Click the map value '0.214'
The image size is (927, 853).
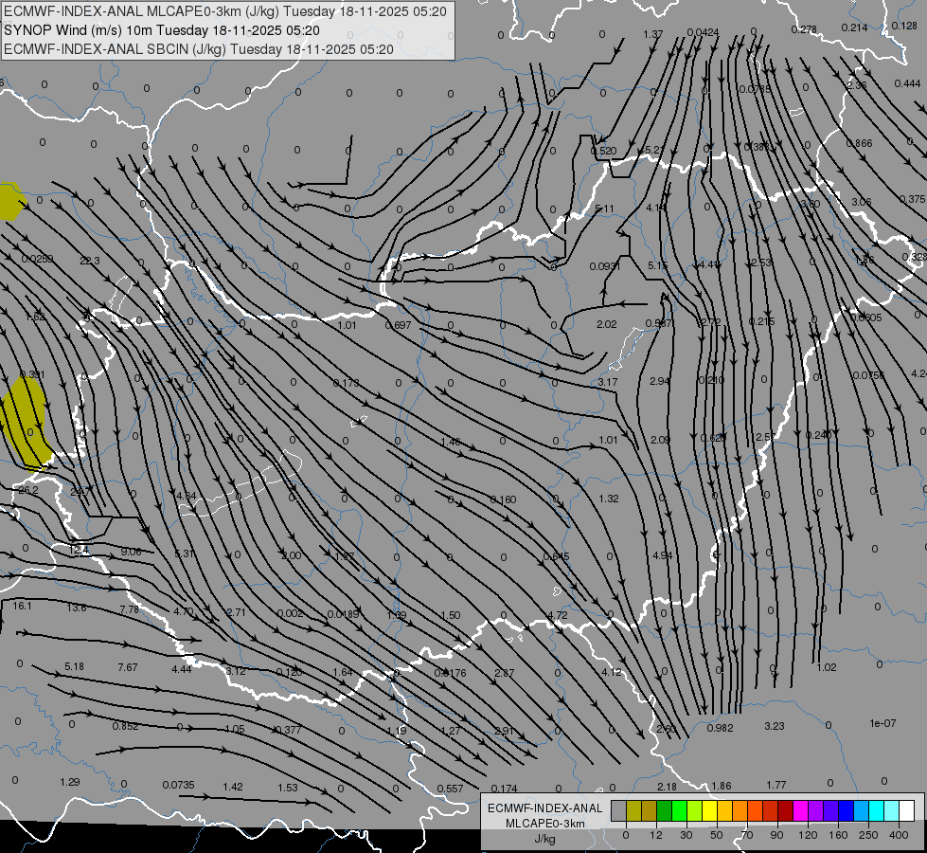[855, 27]
